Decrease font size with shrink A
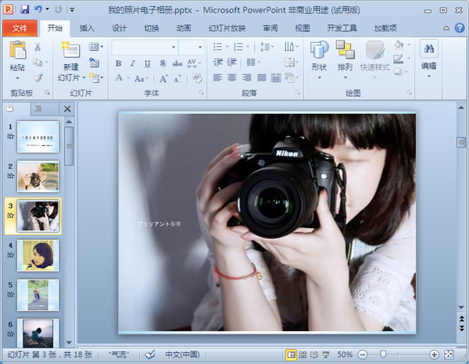 (177, 79)
